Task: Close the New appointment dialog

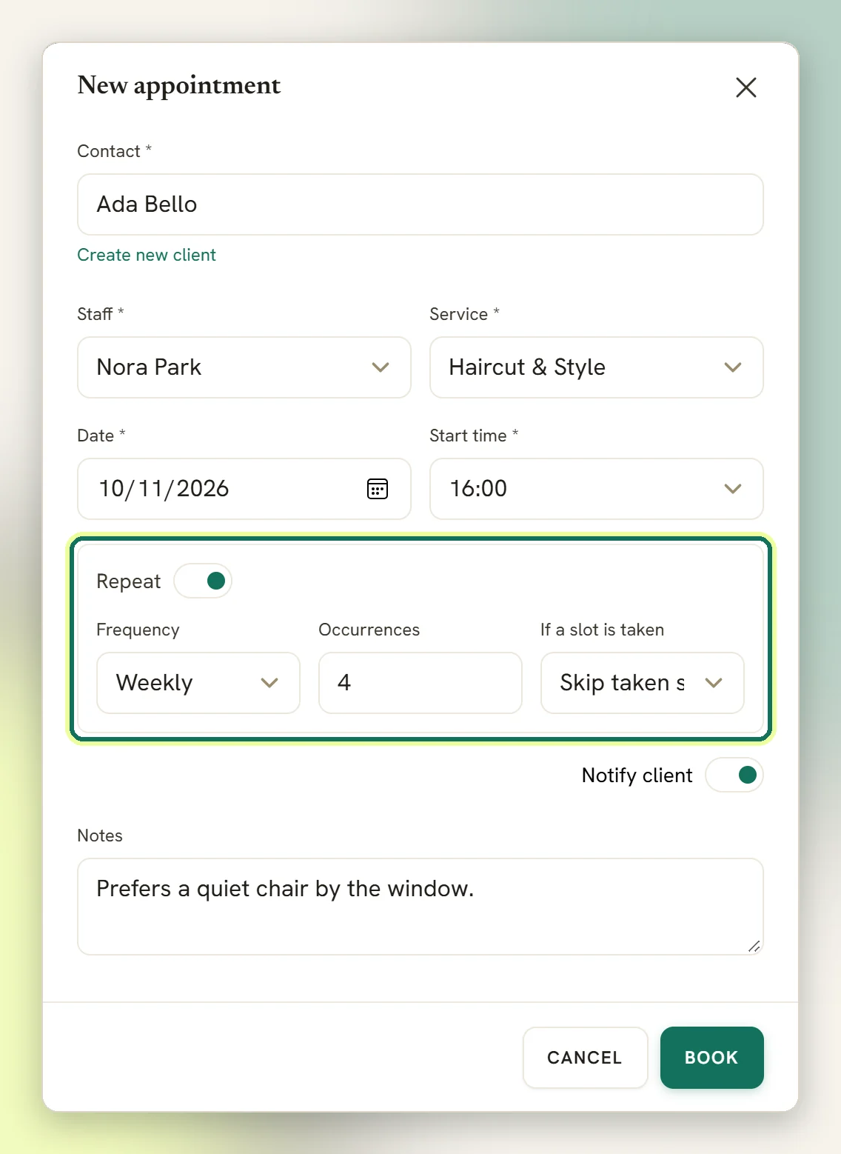Action: 745,87
